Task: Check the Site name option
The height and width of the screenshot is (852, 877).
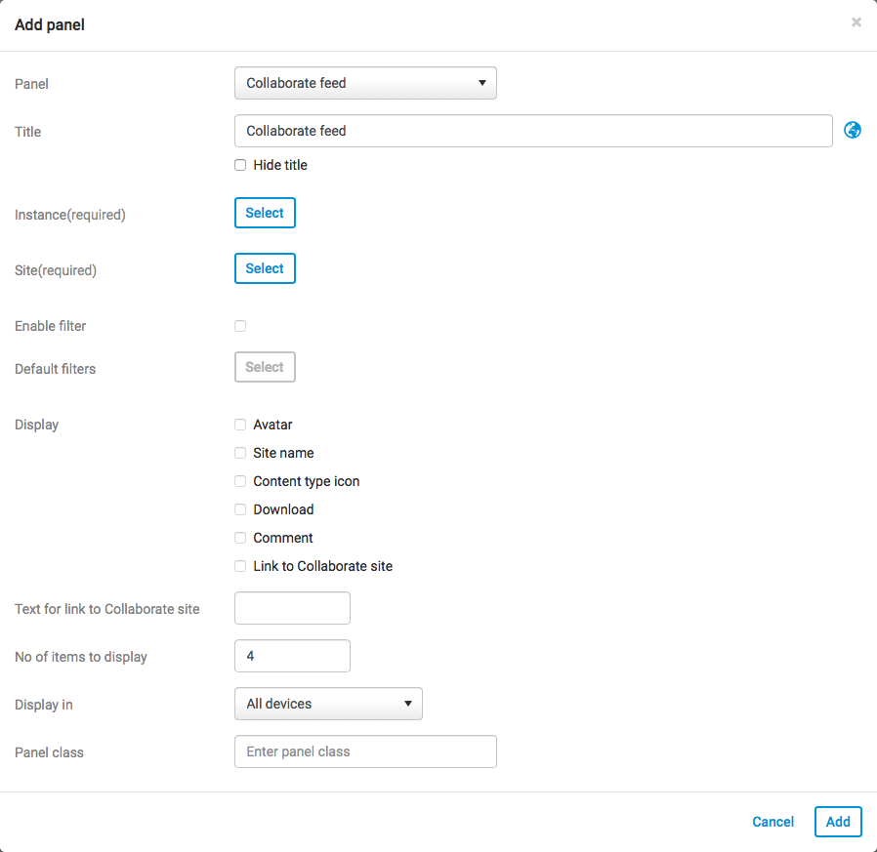Action: tap(240, 453)
